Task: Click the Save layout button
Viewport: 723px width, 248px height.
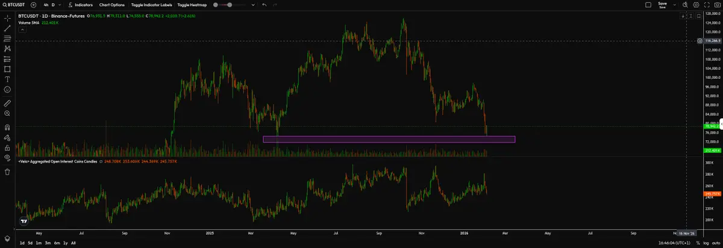Action: (663, 4)
